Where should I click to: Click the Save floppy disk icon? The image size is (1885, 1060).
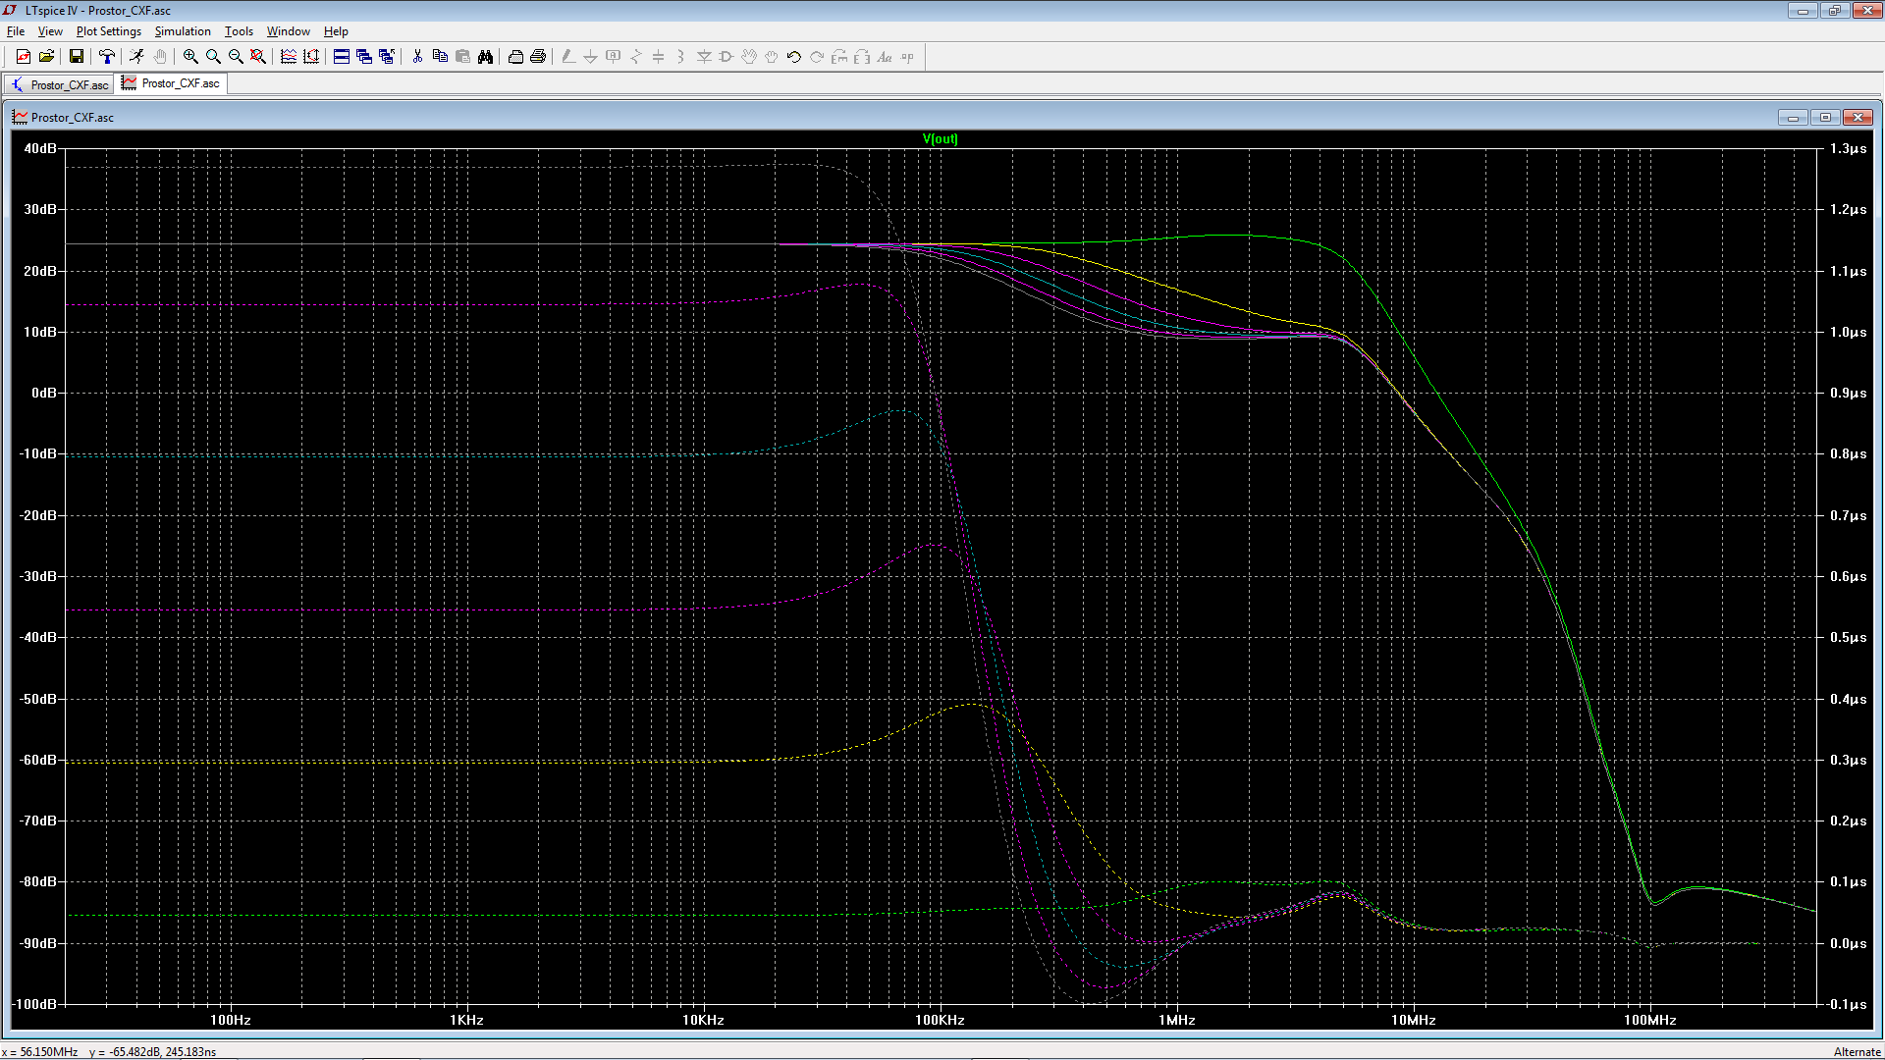pos(76,57)
